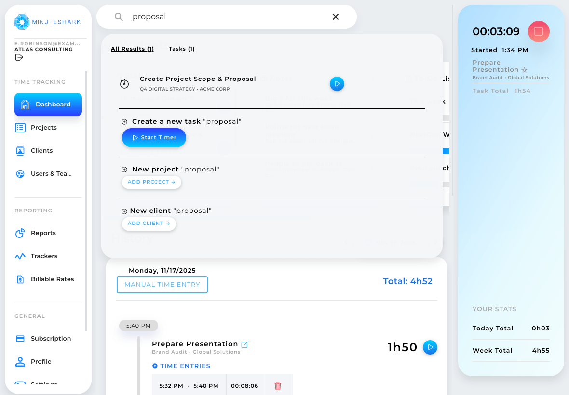Add a new project named proposal

tap(151, 182)
